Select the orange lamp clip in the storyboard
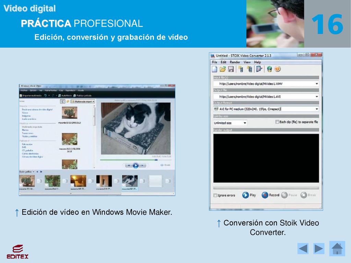This screenshot has width=351, height=263. (78, 181)
